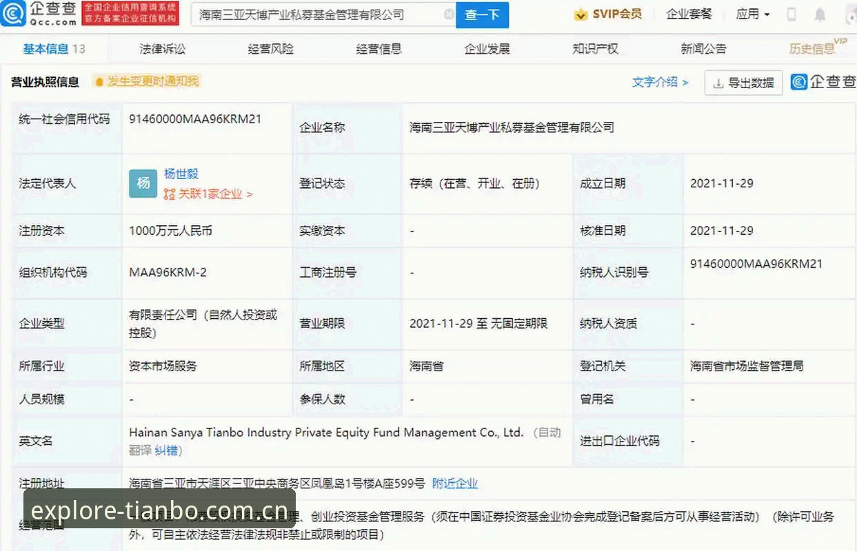Open 附近企业 link beside address
Screen dimensions: 857x551
(x=454, y=484)
